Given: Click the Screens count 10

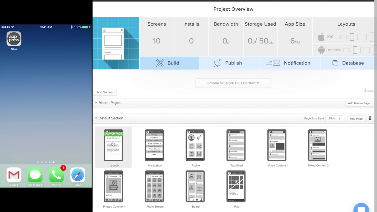Looking at the screenshot, I should click(x=157, y=41).
